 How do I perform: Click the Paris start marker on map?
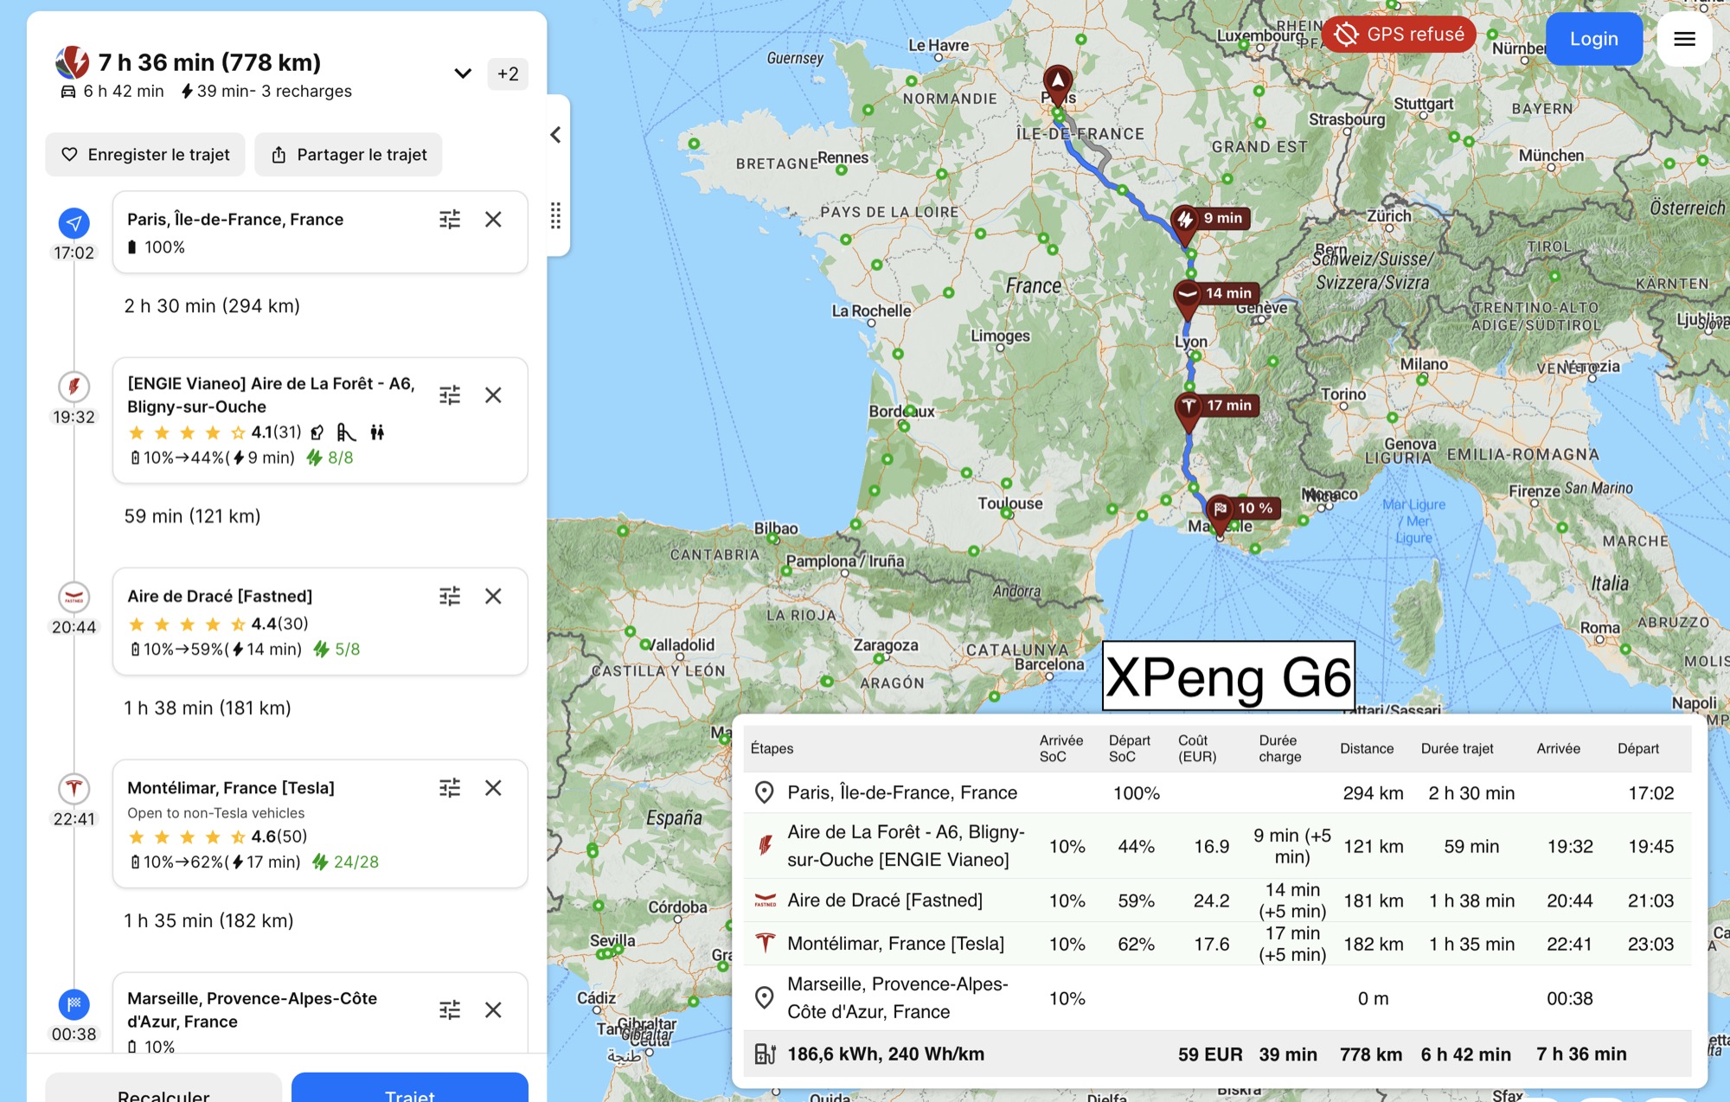[x=1057, y=85]
